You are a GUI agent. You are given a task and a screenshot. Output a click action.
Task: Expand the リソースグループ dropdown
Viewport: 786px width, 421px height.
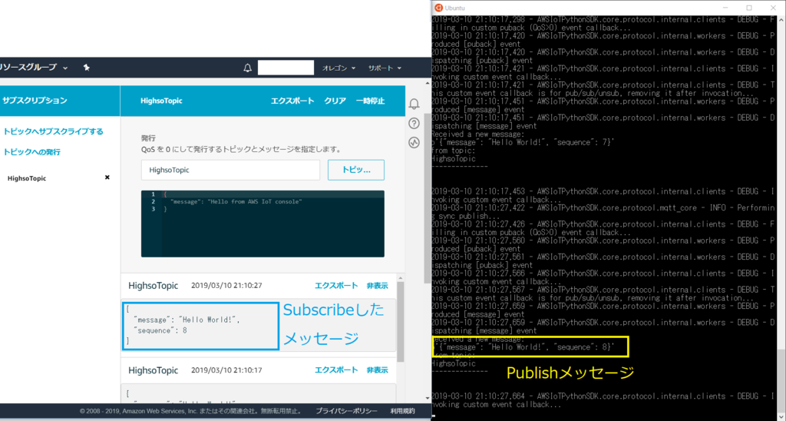click(x=34, y=68)
